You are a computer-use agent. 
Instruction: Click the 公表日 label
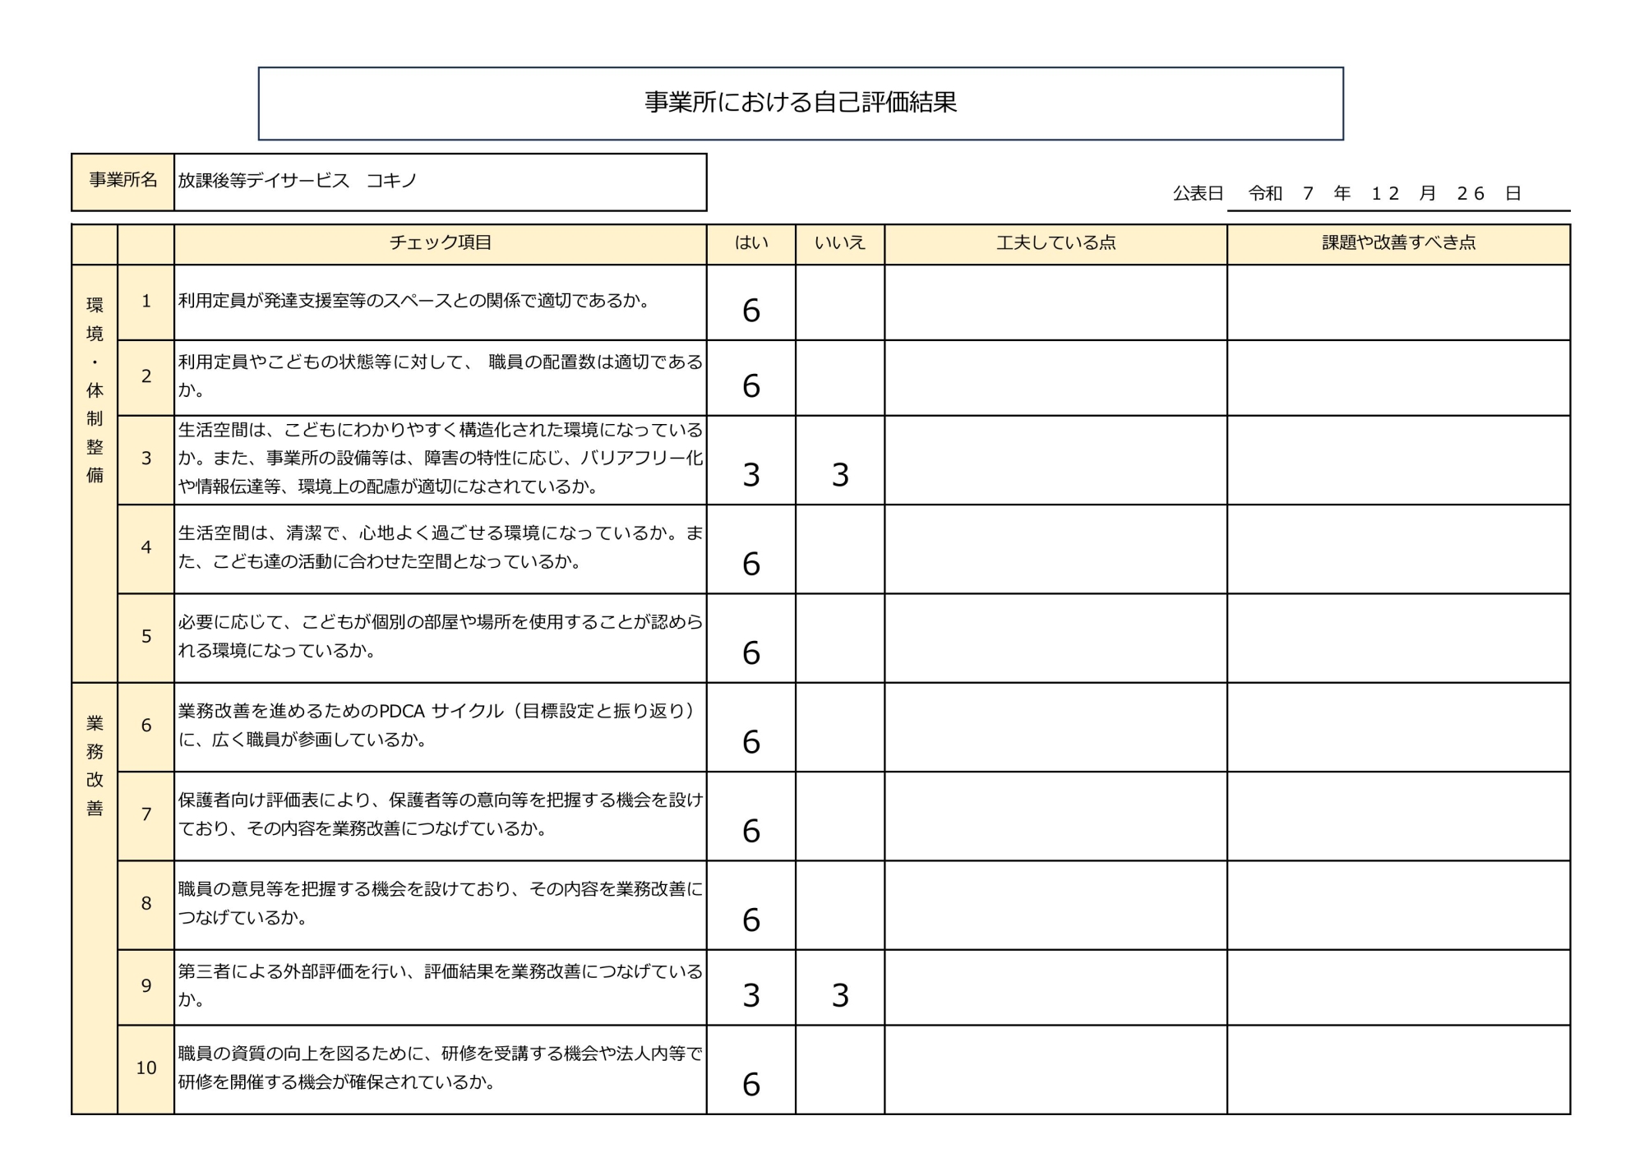coord(1198,194)
